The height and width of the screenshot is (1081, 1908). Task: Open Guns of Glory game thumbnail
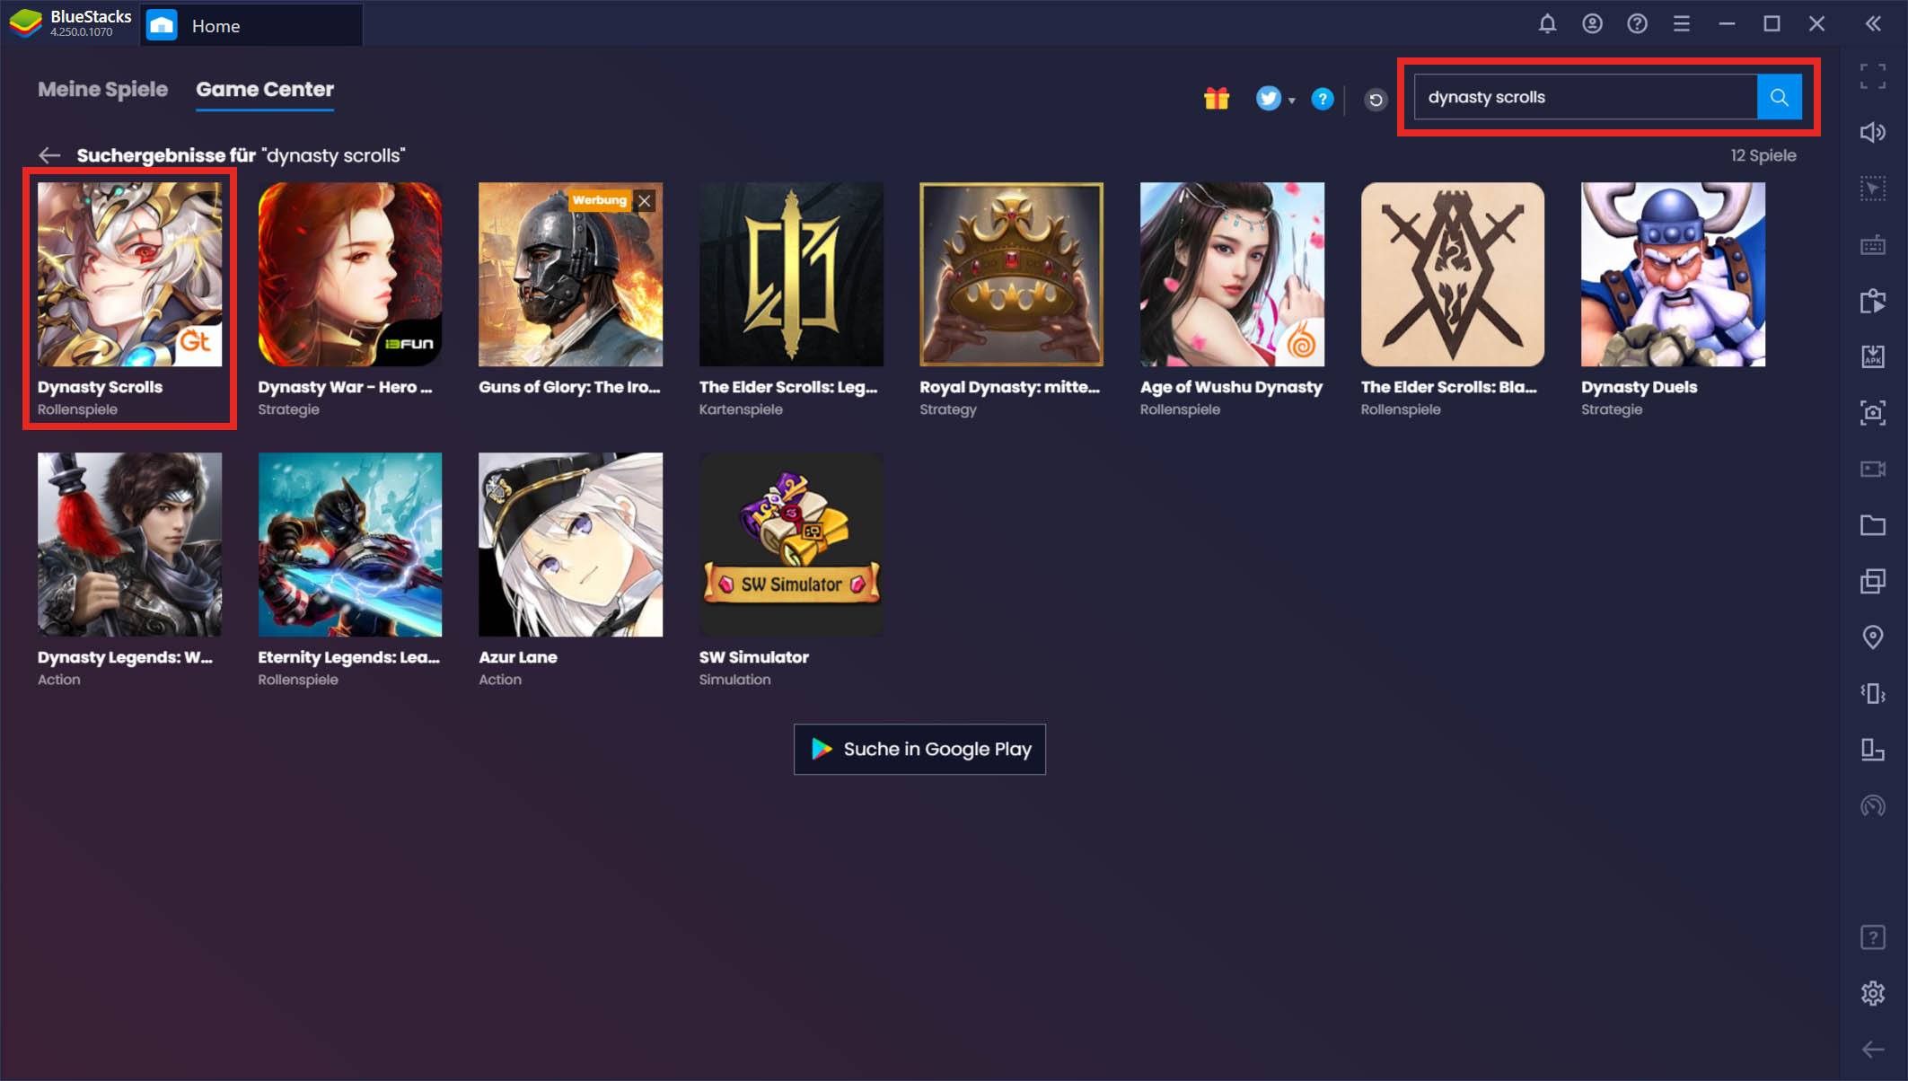point(570,274)
